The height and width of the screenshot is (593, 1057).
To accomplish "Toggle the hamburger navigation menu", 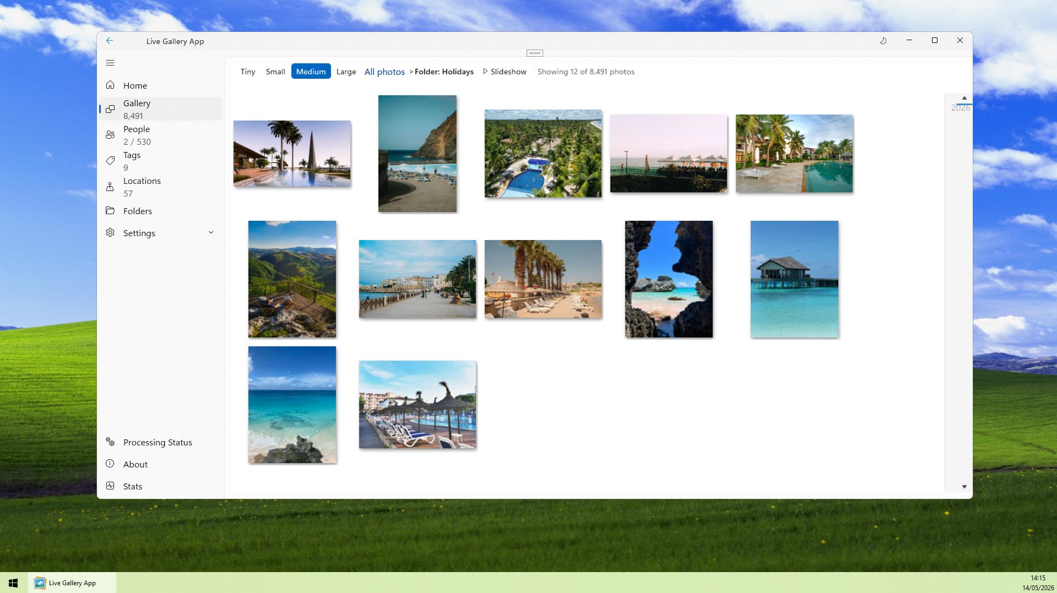I will pyautogui.click(x=110, y=63).
